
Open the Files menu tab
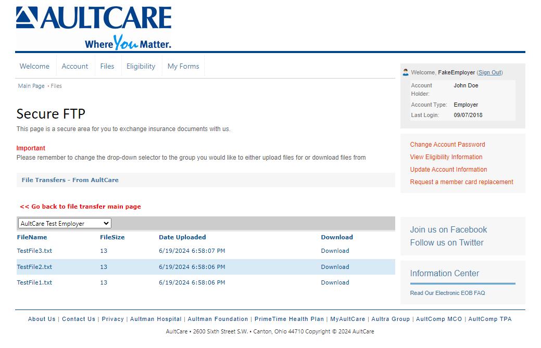pyautogui.click(x=107, y=66)
